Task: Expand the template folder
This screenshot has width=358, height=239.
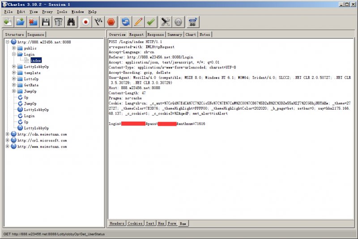Action: click(14, 73)
